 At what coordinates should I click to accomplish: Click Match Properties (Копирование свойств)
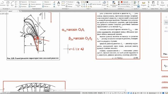(114, 4)
